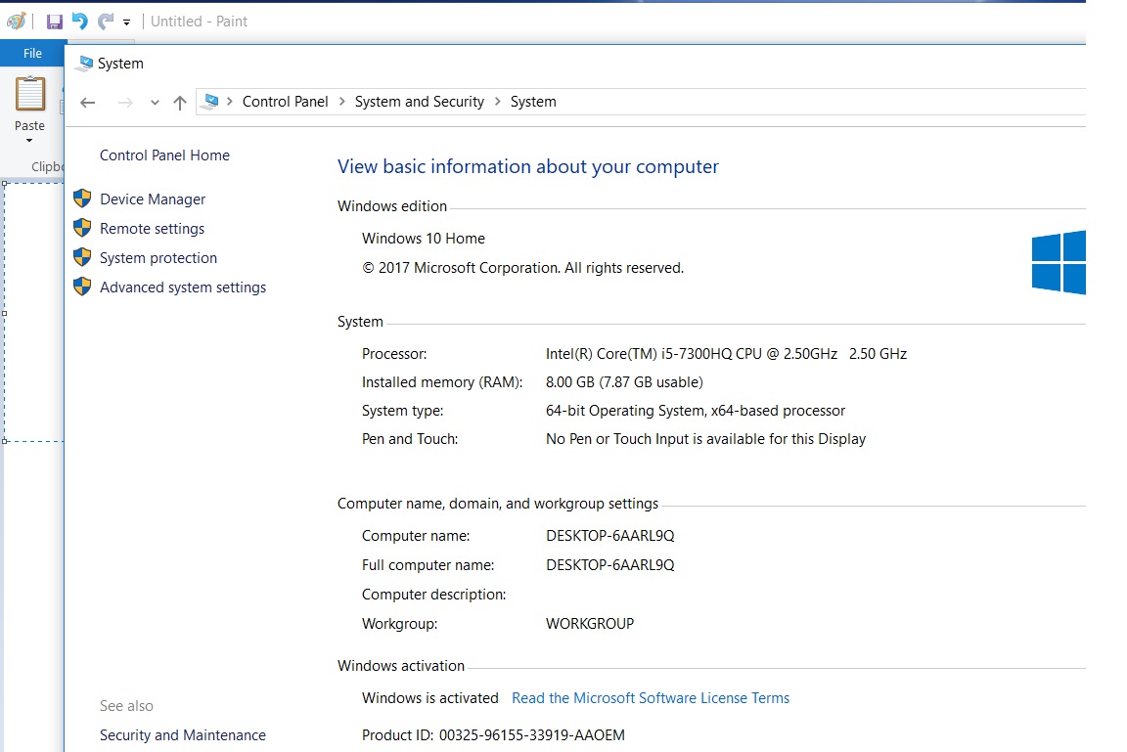Open Security and Maintenance link

tap(183, 734)
